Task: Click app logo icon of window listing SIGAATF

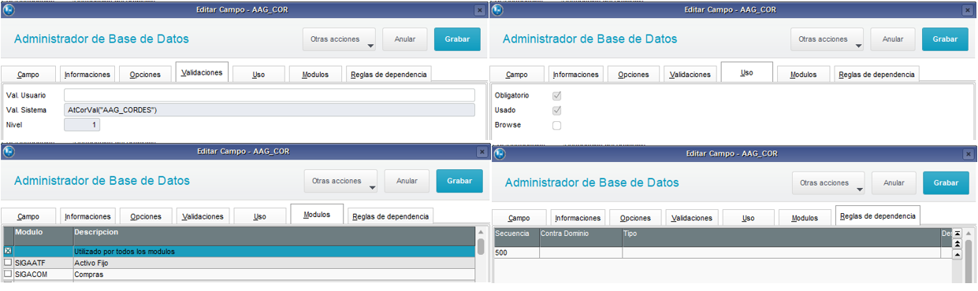Action: pos(8,152)
